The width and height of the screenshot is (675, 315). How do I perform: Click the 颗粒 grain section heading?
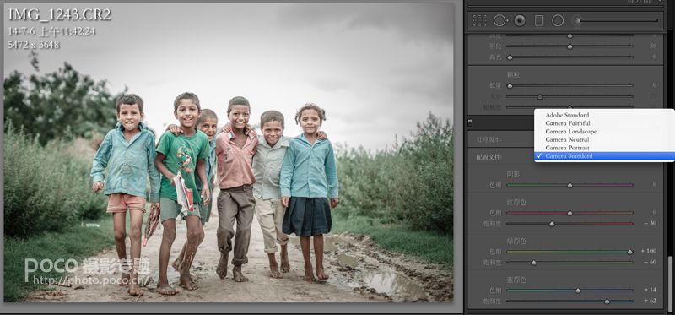(514, 75)
